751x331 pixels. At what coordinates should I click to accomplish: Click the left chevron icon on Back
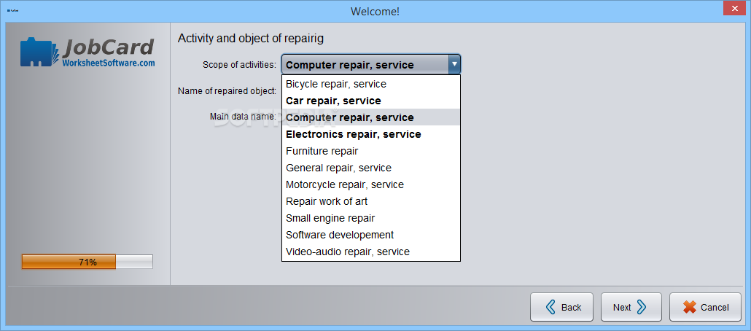550,307
